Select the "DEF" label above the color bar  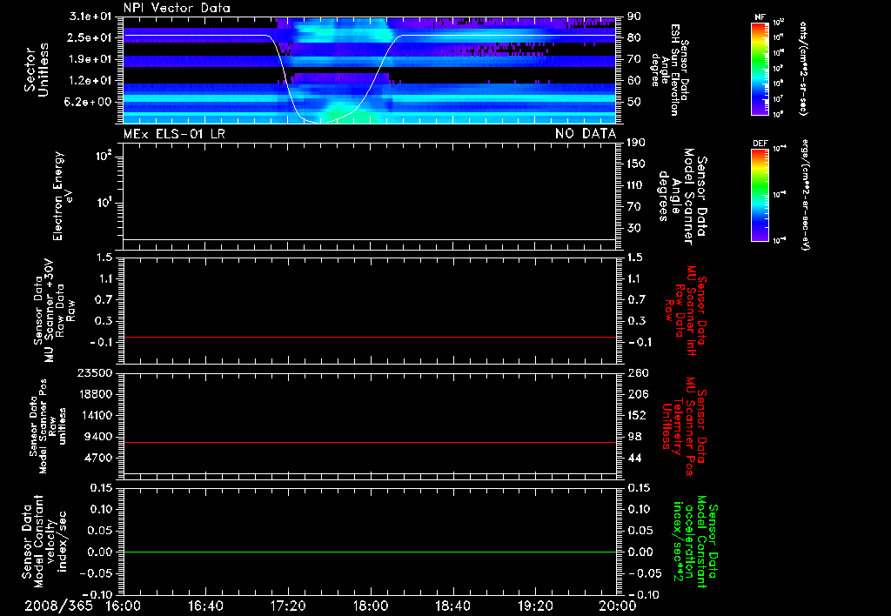(x=760, y=144)
